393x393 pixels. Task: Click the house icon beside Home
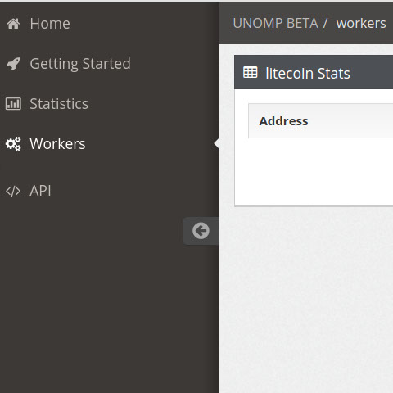point(13,24)
